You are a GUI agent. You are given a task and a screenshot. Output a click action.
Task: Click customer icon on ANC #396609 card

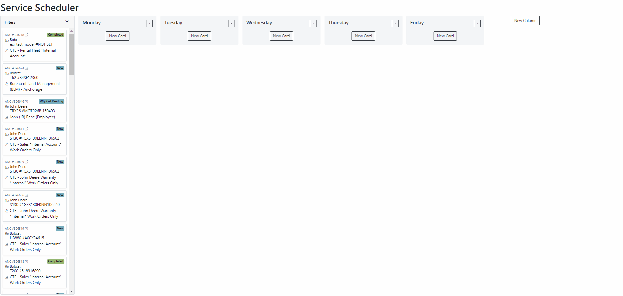click(x=7, y=178)
